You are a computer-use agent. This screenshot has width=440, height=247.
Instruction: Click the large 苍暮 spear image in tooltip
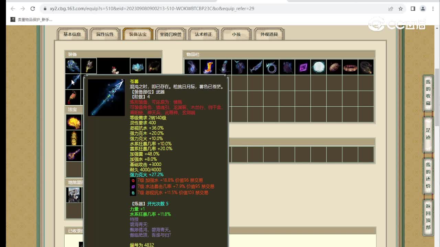coord(107,98)
